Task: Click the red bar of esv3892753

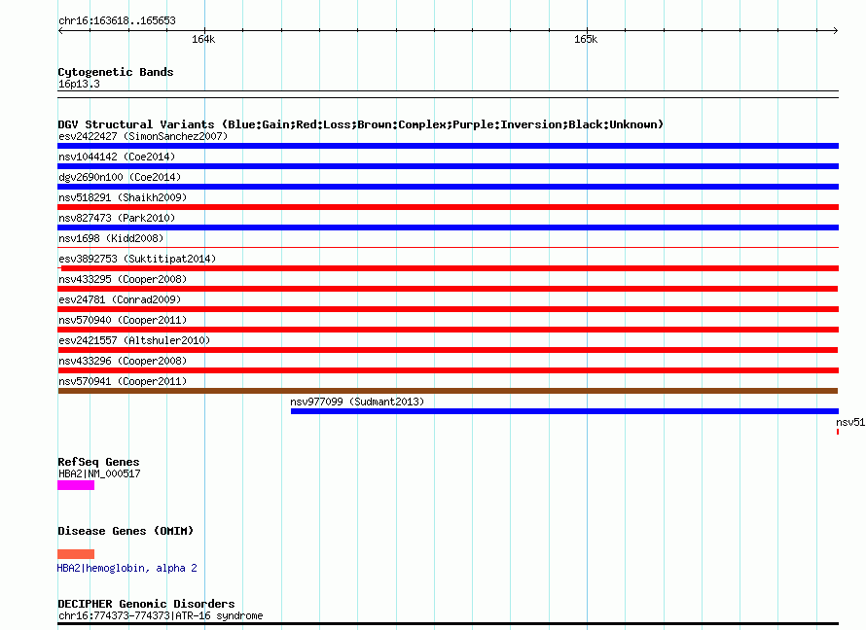Action: 450,268
